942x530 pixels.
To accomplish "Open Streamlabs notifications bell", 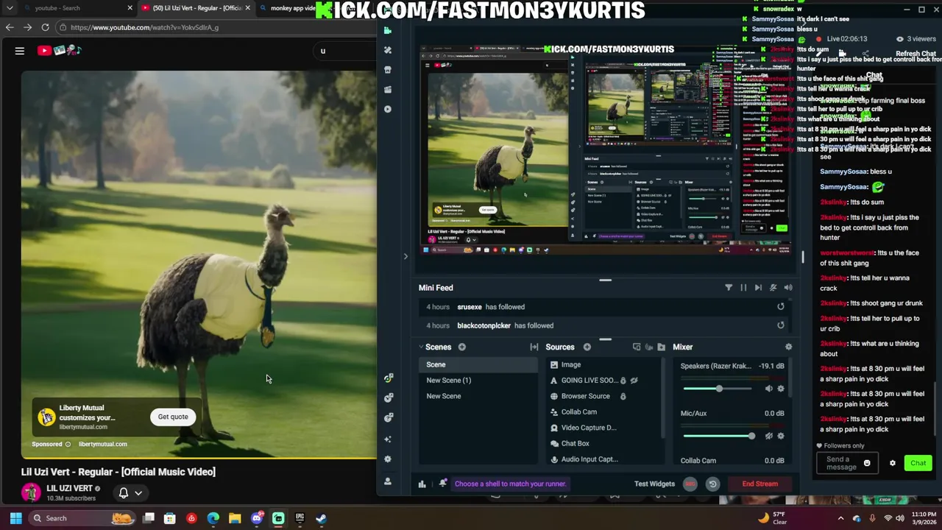I will 443,484.
